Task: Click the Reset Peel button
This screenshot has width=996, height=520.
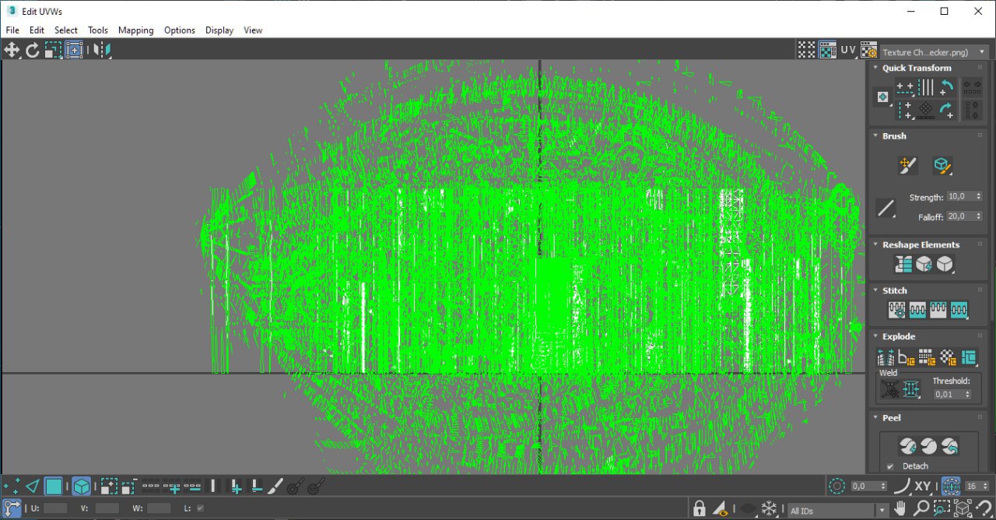Action: (x=949, y=446)
